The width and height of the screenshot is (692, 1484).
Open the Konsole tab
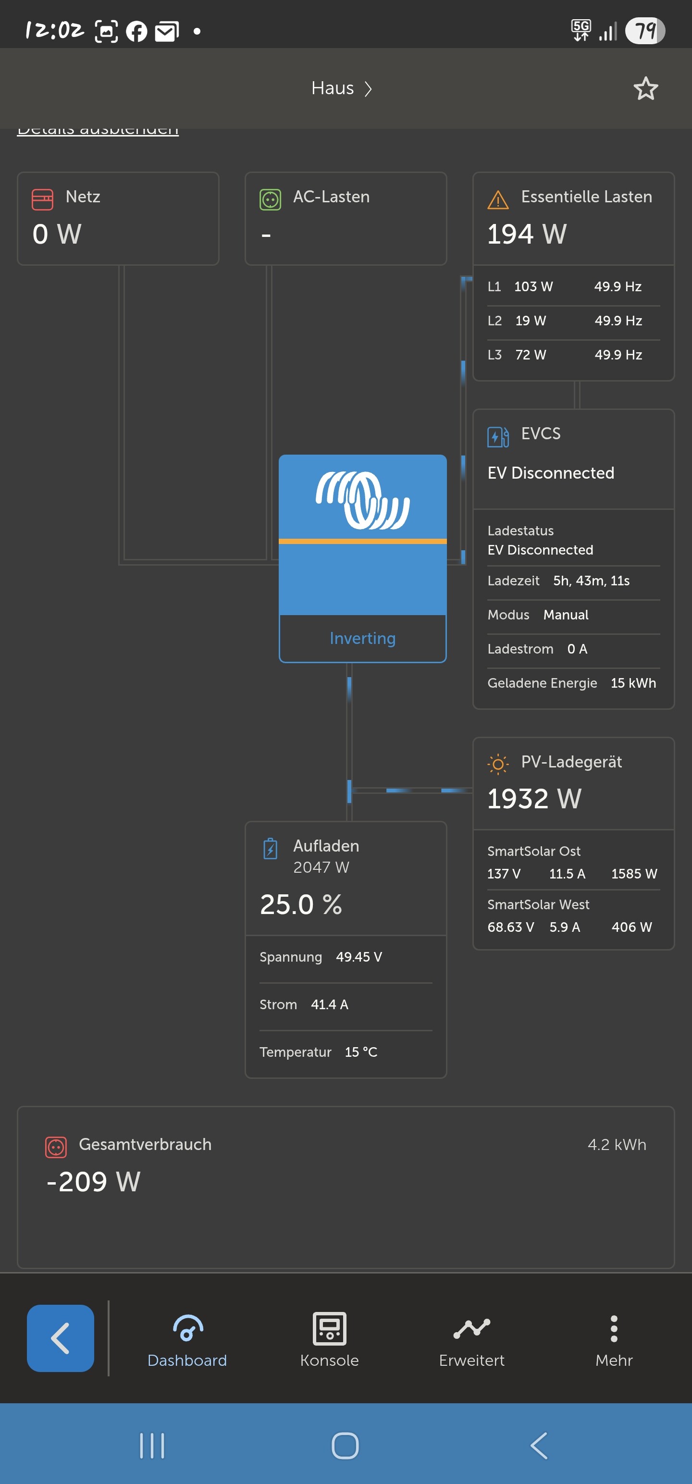point(330,1338)
